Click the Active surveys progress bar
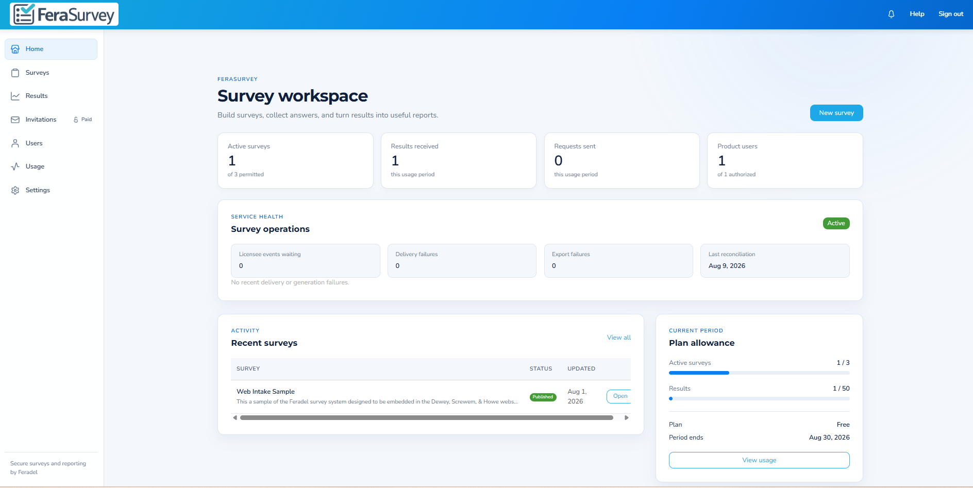Screen dimensions: 973x488 tap(759, 373)
